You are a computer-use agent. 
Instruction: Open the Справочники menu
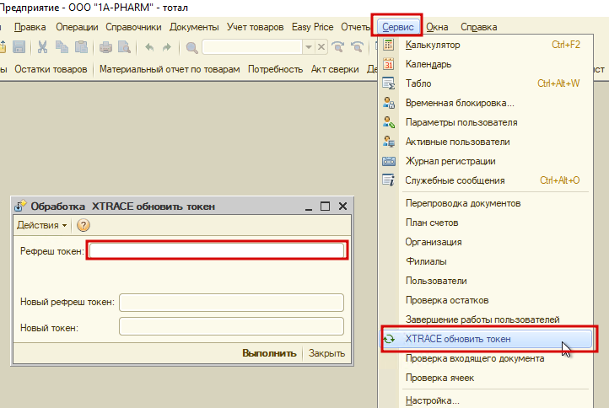133,27
